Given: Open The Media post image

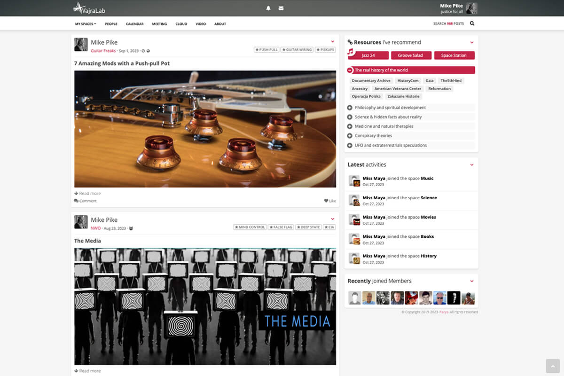Looking at the screenshot, I should tap(205, 306).
